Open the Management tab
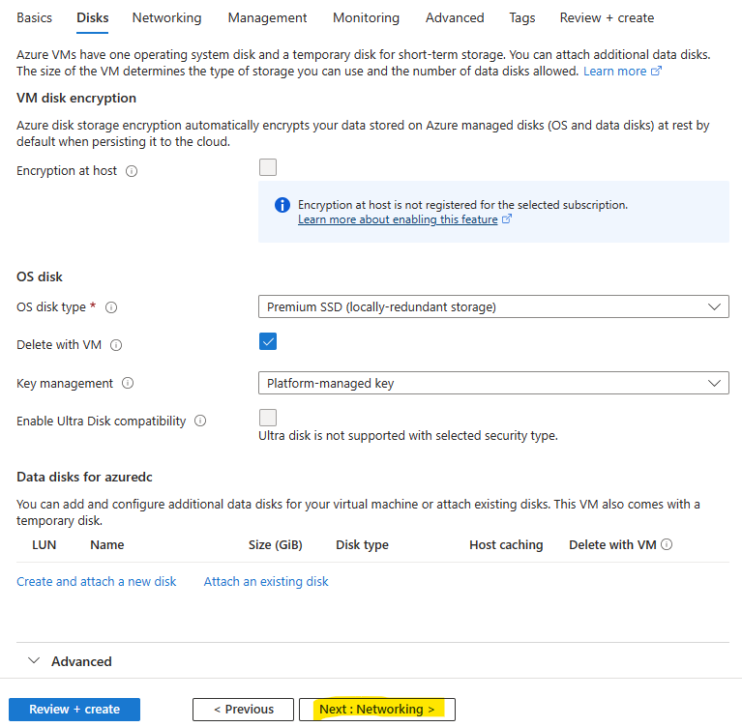Screen dimensions: 742x727 pyautogui.click(x=267, y=18)
